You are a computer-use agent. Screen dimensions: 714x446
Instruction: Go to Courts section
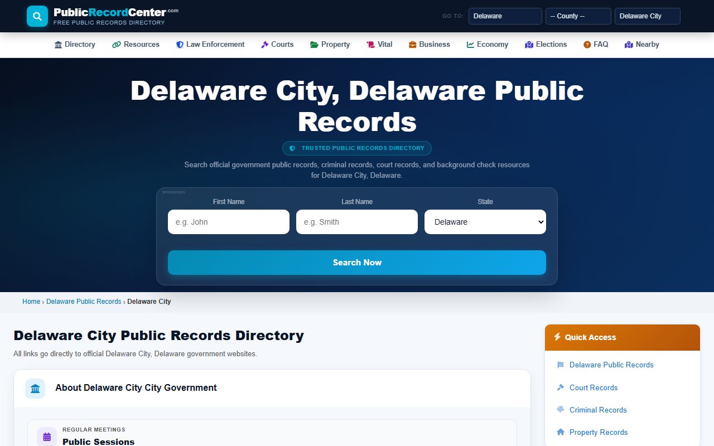tap(277, 45)
